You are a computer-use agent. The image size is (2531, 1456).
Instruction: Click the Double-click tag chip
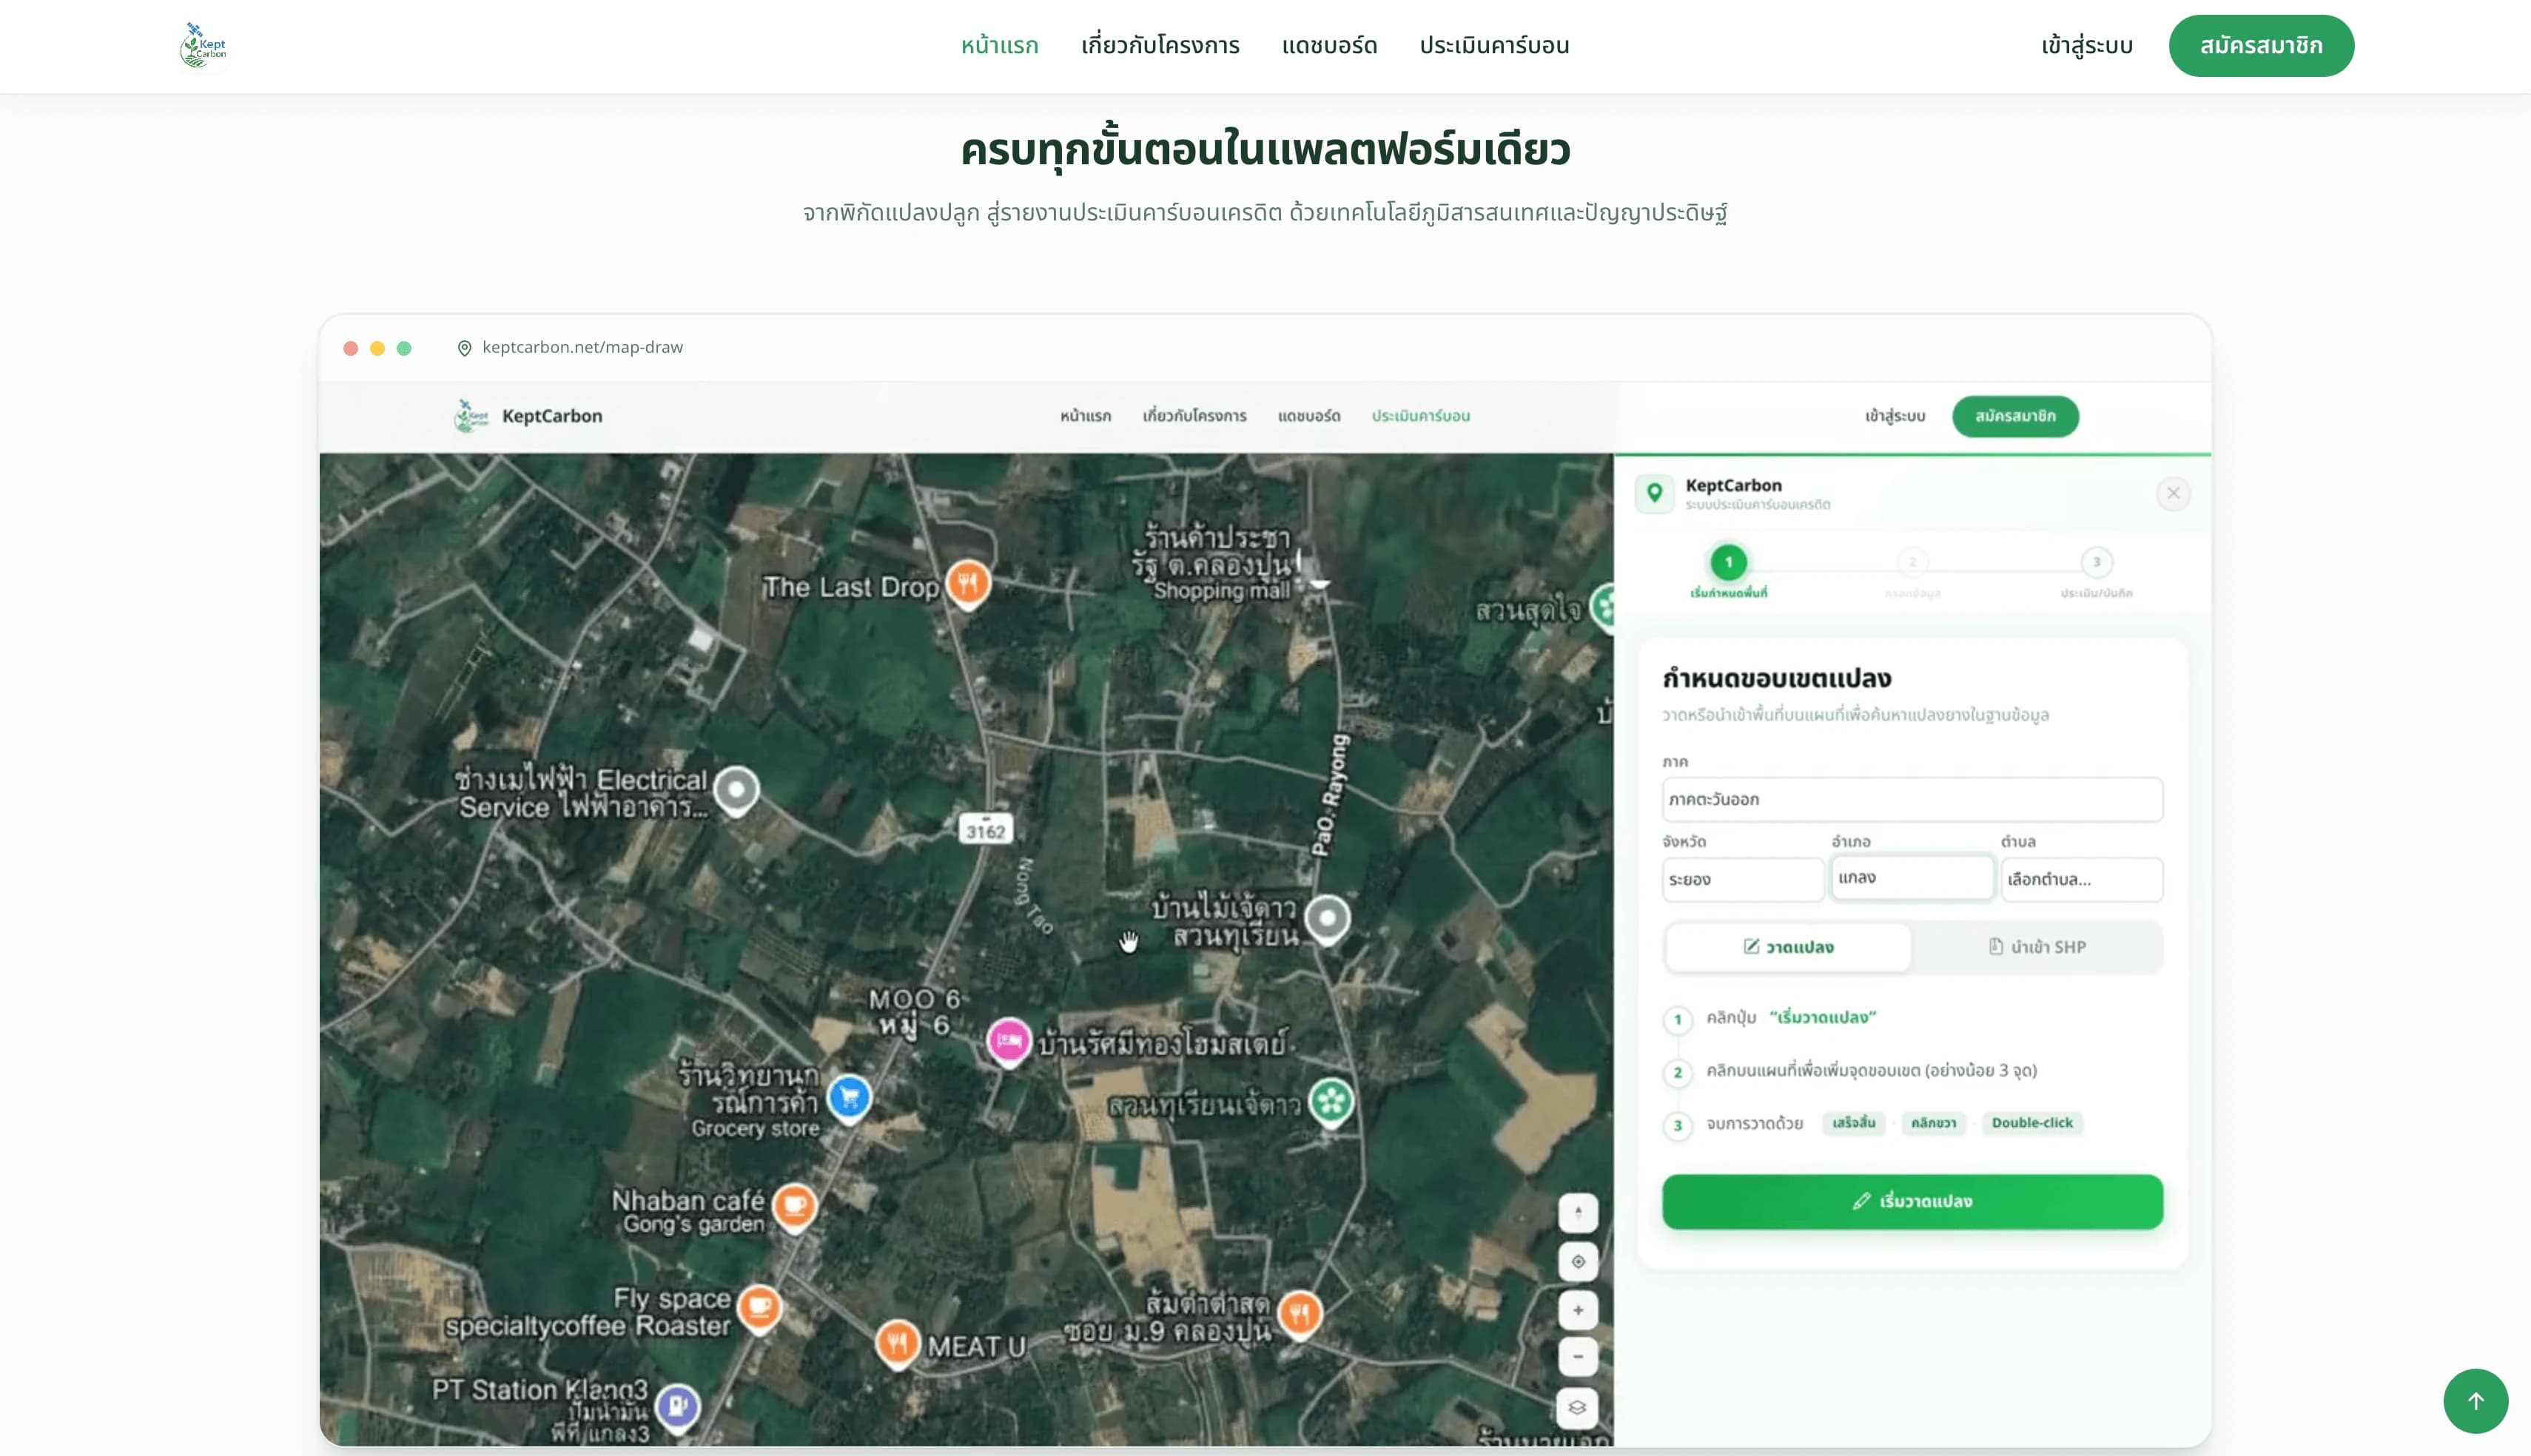tap(2032, 1123)
